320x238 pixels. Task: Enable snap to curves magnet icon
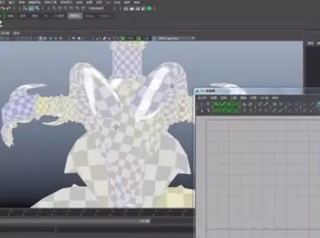60,9
